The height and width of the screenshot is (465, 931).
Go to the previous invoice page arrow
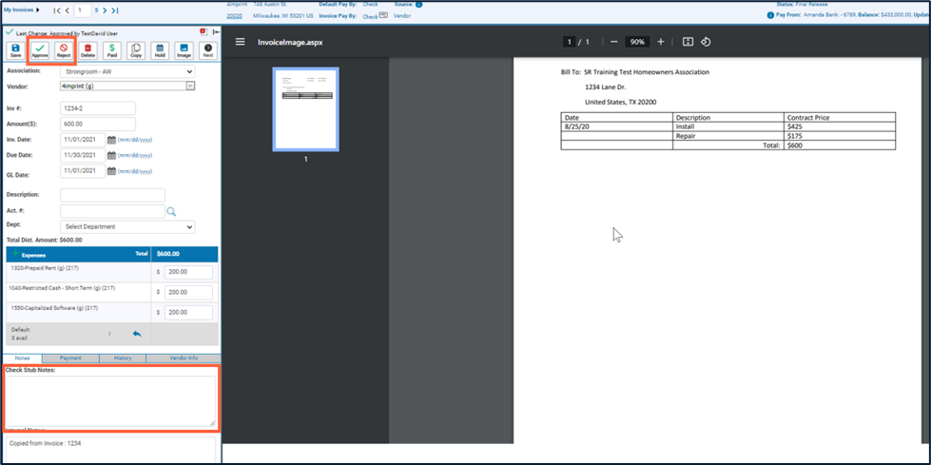(68, 10)
